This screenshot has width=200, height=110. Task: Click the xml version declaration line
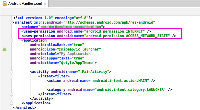53,18
